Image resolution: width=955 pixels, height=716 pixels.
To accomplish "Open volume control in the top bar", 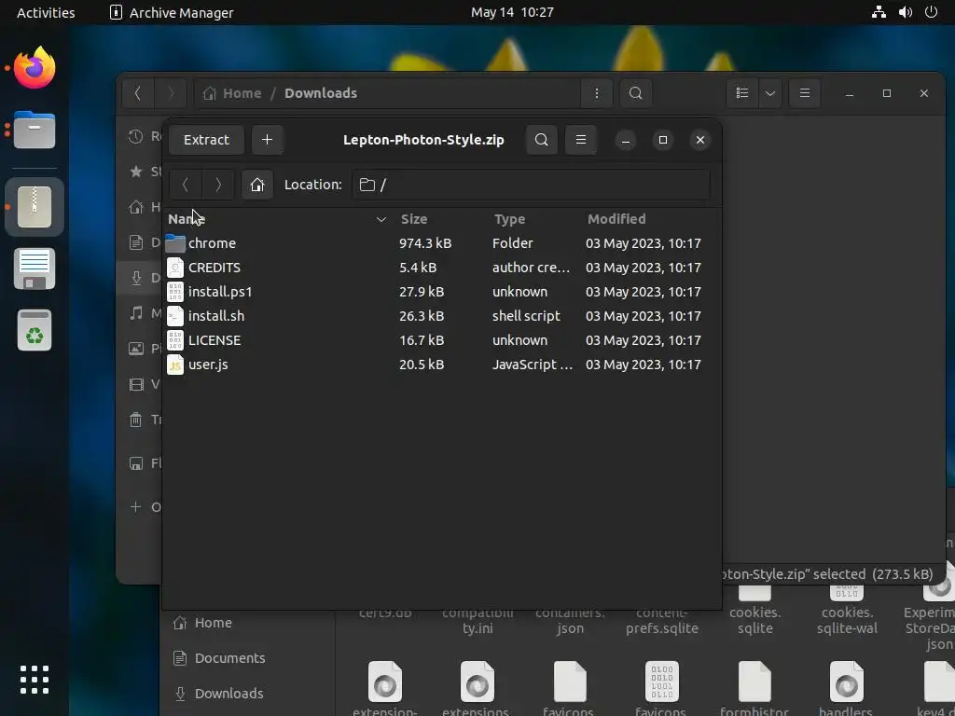I will (905, 12).
